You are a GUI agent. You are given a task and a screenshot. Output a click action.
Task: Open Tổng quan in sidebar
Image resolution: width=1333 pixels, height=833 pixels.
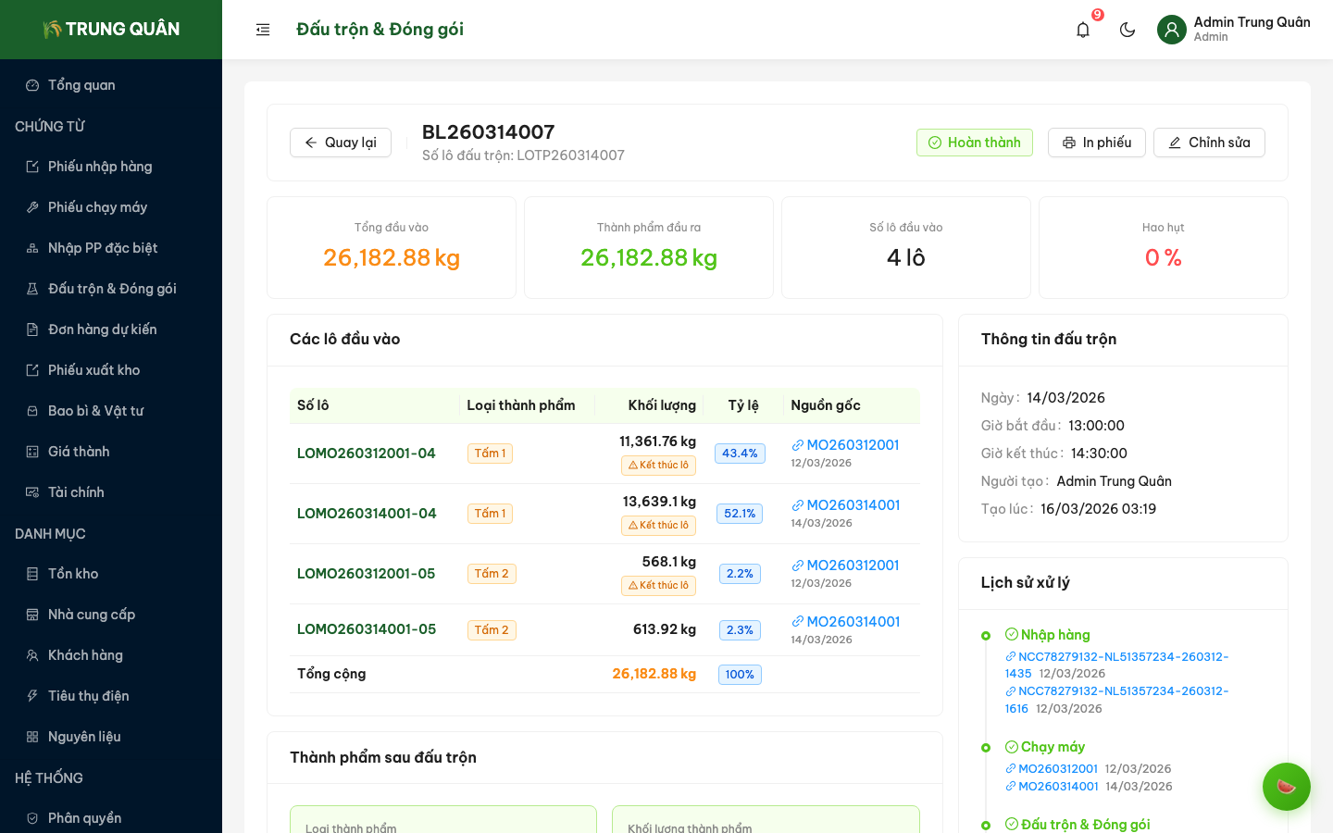pyautogui.click(x=81, y=85)
